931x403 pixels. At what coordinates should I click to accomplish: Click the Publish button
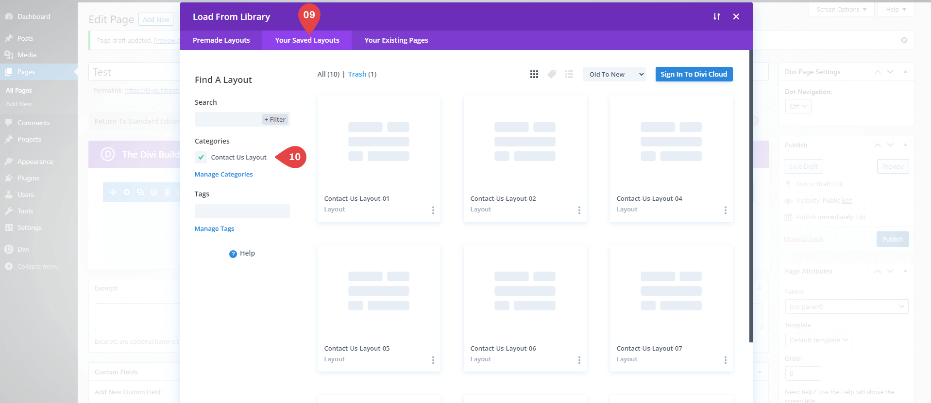(893, 239)
